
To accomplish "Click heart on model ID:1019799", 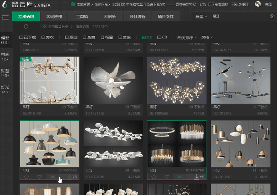I will (167, 177).
